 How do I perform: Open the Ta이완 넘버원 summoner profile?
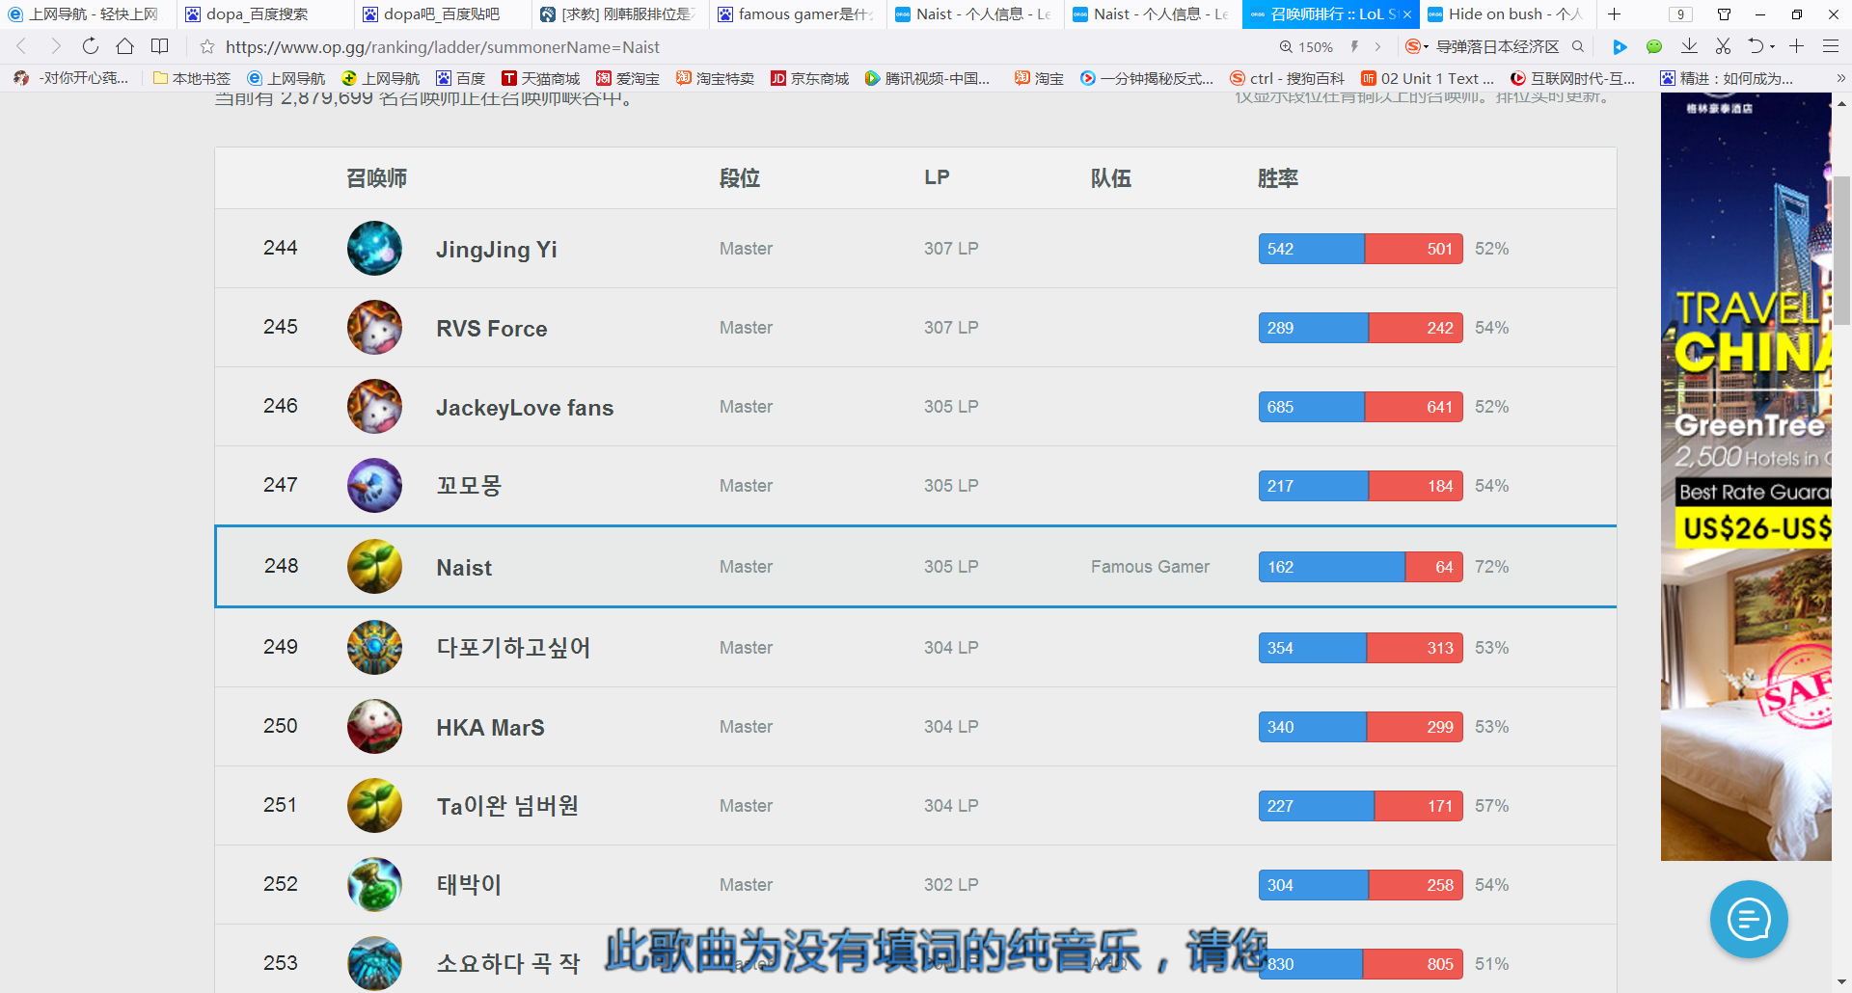coord(507,805)
